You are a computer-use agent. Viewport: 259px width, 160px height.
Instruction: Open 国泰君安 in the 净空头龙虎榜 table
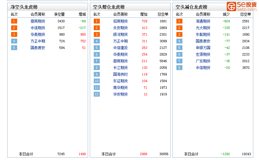(x=38, y=48)
